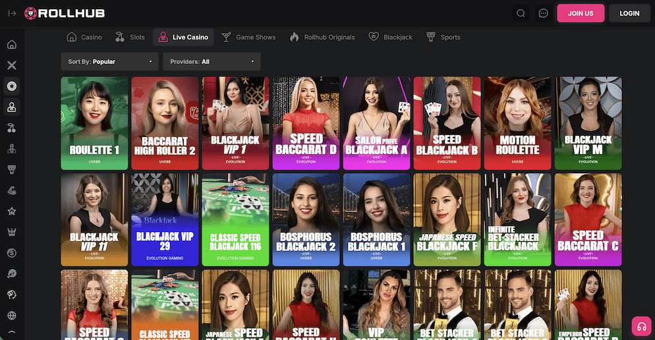This screenshot has width=655, height=340.
Task: Switch to the Game Shows tab
Action: point(248,37)
